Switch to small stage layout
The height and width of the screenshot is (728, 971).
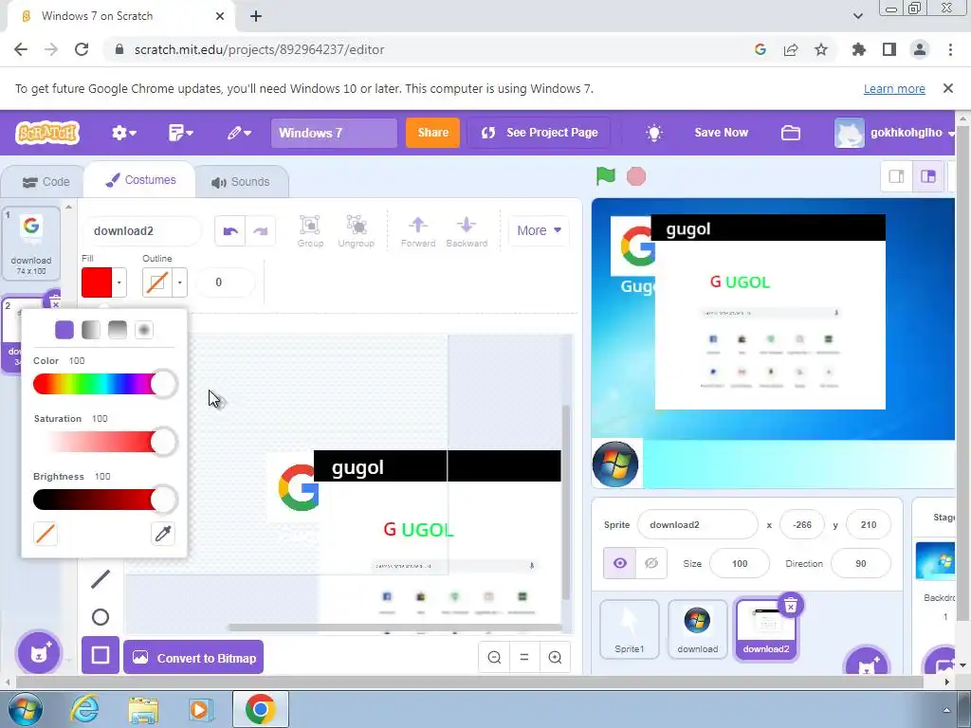[896, 176]
